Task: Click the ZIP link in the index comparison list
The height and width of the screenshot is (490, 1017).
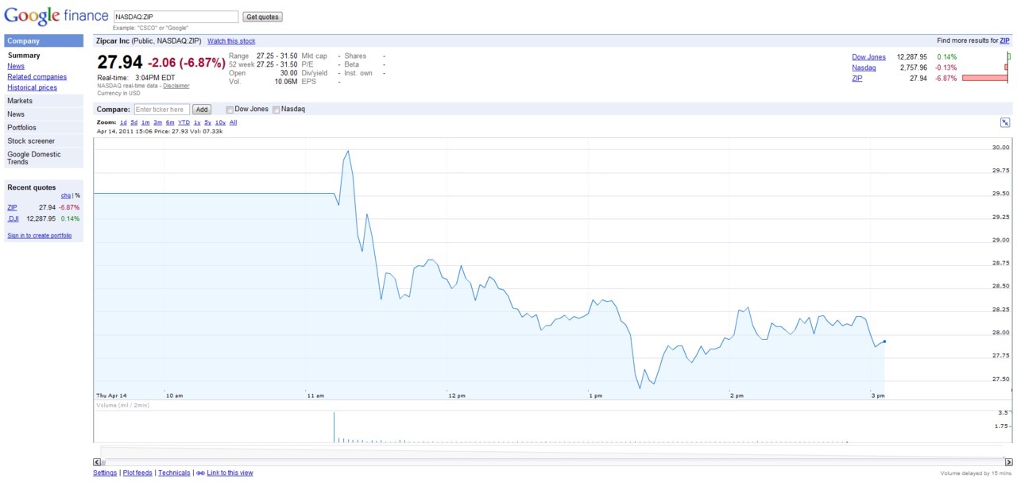Action: point(857,79)
